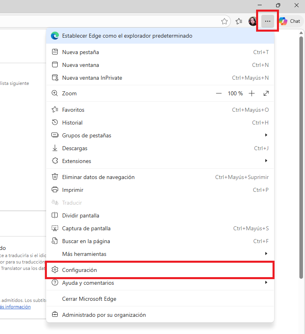Open the user profile avatar
Viewport: 305px width, 334px height.
pyautogui.click(x=253, y=21)
